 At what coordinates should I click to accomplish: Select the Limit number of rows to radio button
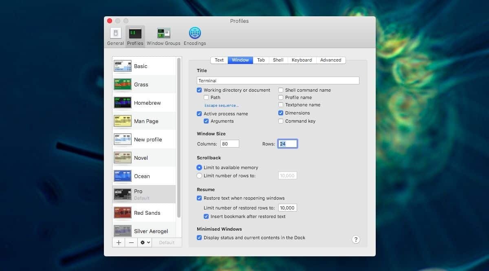(199, 175)
